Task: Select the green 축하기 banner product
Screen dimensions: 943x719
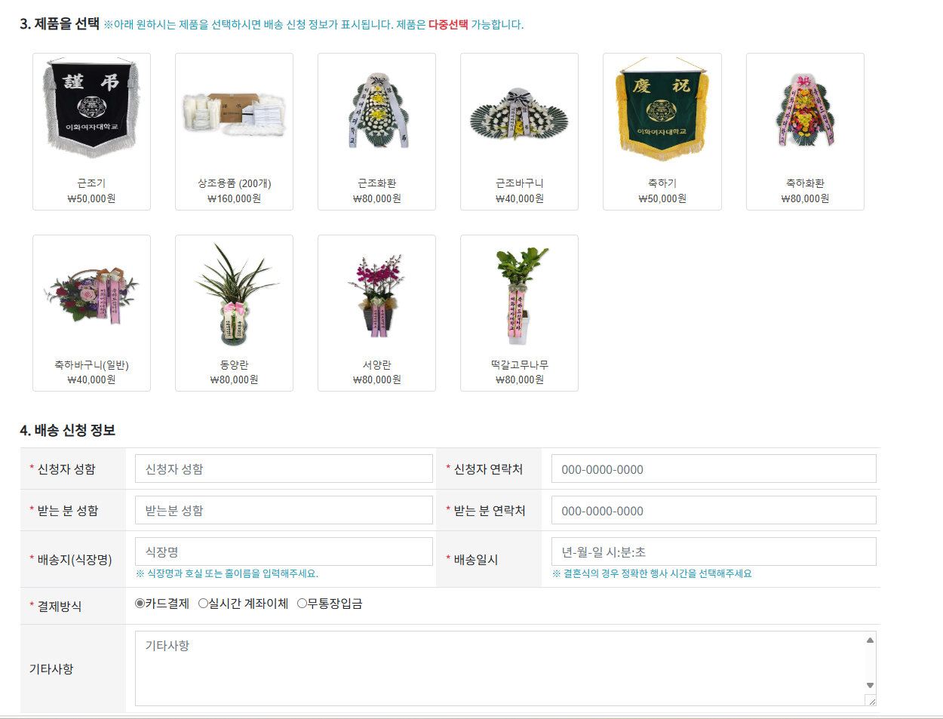Action: click(662, 131)
